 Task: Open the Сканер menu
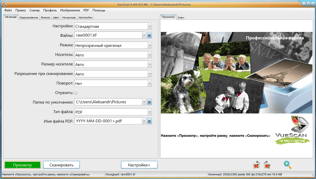(x=35, y=10)
